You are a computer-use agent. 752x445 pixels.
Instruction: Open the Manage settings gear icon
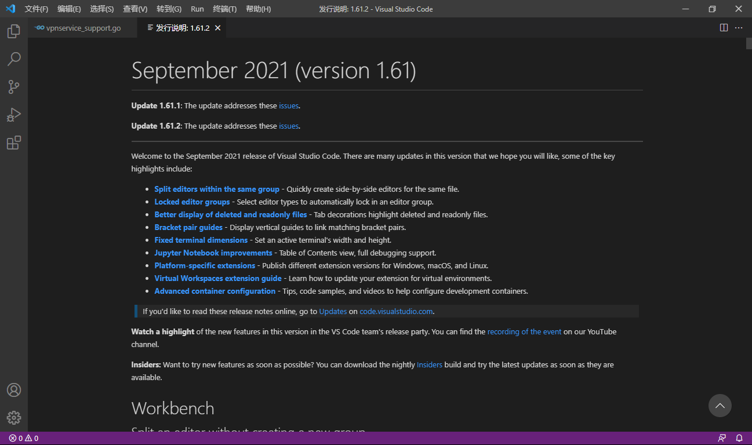13,417
